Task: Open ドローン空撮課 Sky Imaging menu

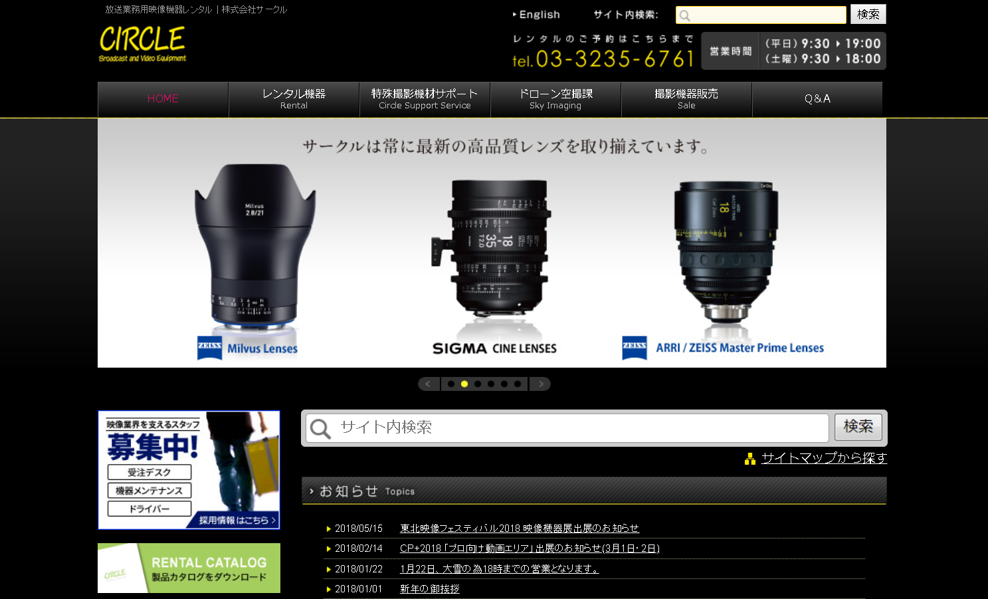Action: [x=555, y=99]
